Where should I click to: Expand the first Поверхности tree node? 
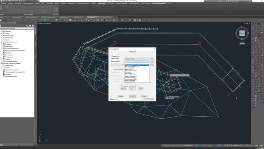click(2, 38)
